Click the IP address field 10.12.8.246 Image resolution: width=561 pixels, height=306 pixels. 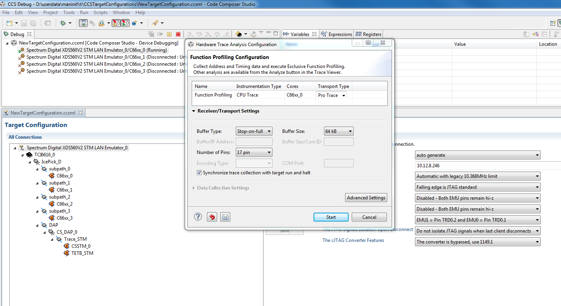488,166
